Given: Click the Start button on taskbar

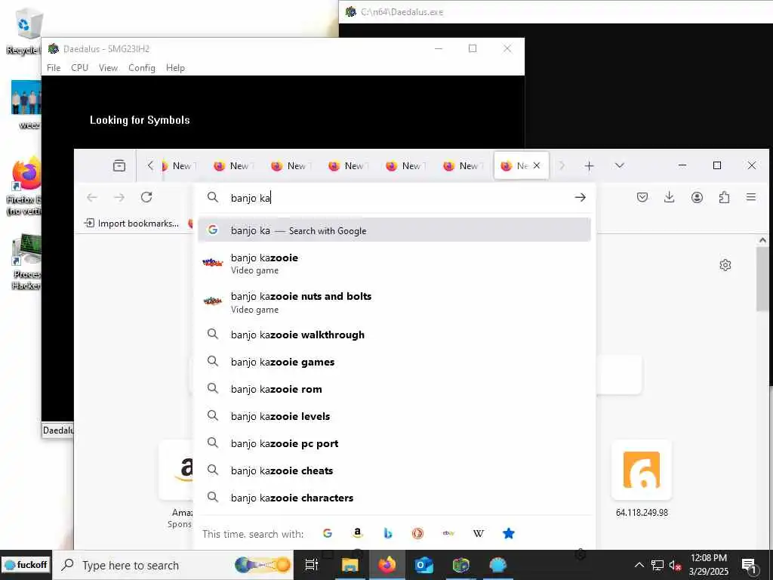Looking at the screenshot, I should pyautogui.click(x=26, y=565).
